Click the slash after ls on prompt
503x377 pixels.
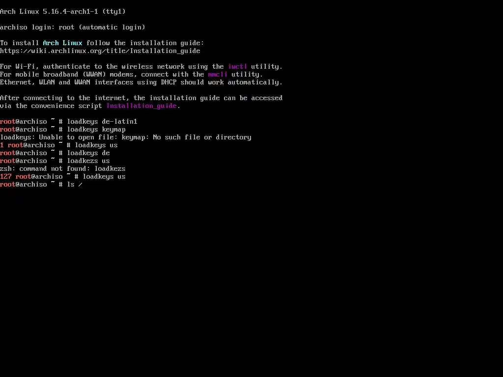pos(80,185)
